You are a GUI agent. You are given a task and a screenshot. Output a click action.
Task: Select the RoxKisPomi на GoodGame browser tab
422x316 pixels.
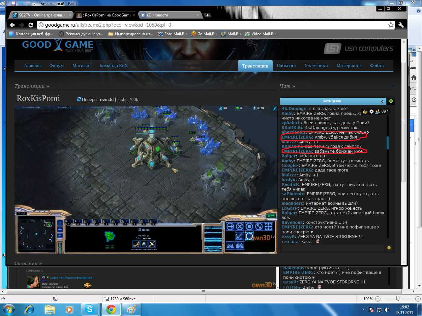pyautogui.click(x=106, y=15)
